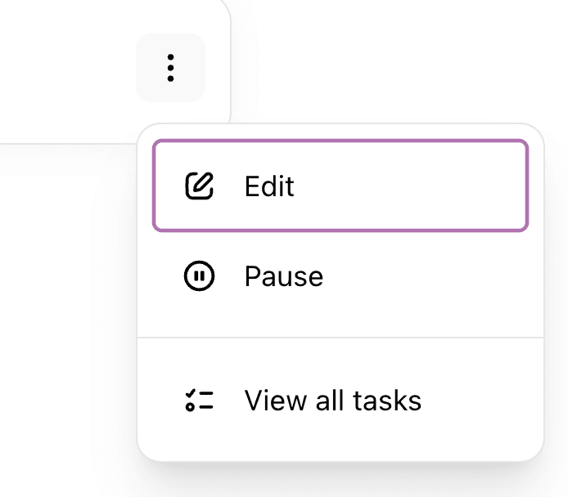Choose Pause in the dropdown menu

pos(340,276)
